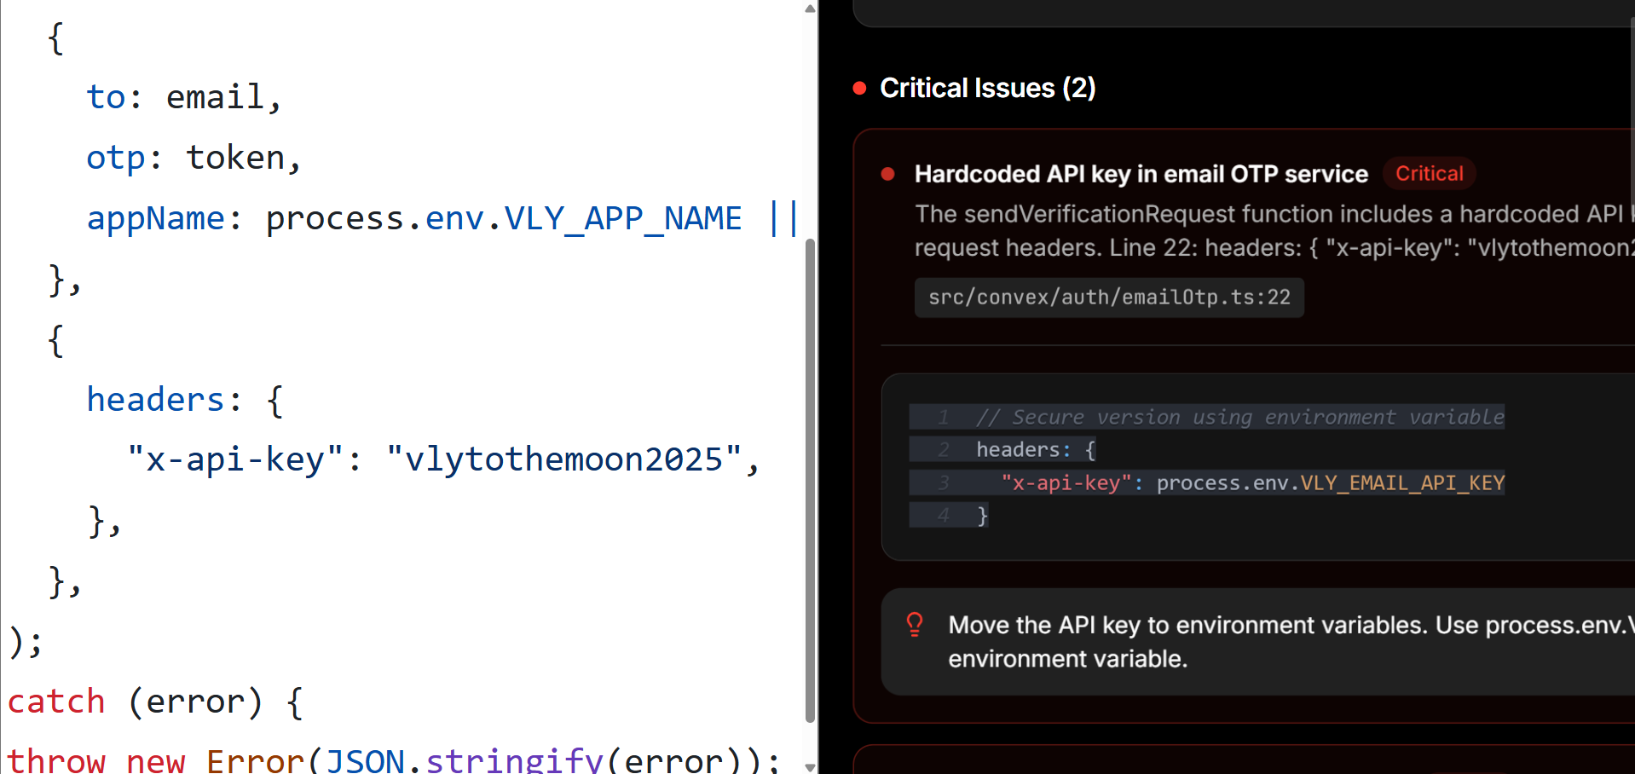Viewport: 1635px width, 774px height.
Task: Click the lightbulb suggestion icon
Action: [x=915, y=625]
